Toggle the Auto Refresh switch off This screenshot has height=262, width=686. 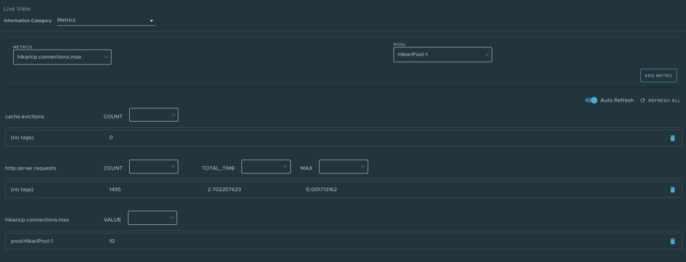click(x=591, y=100)
